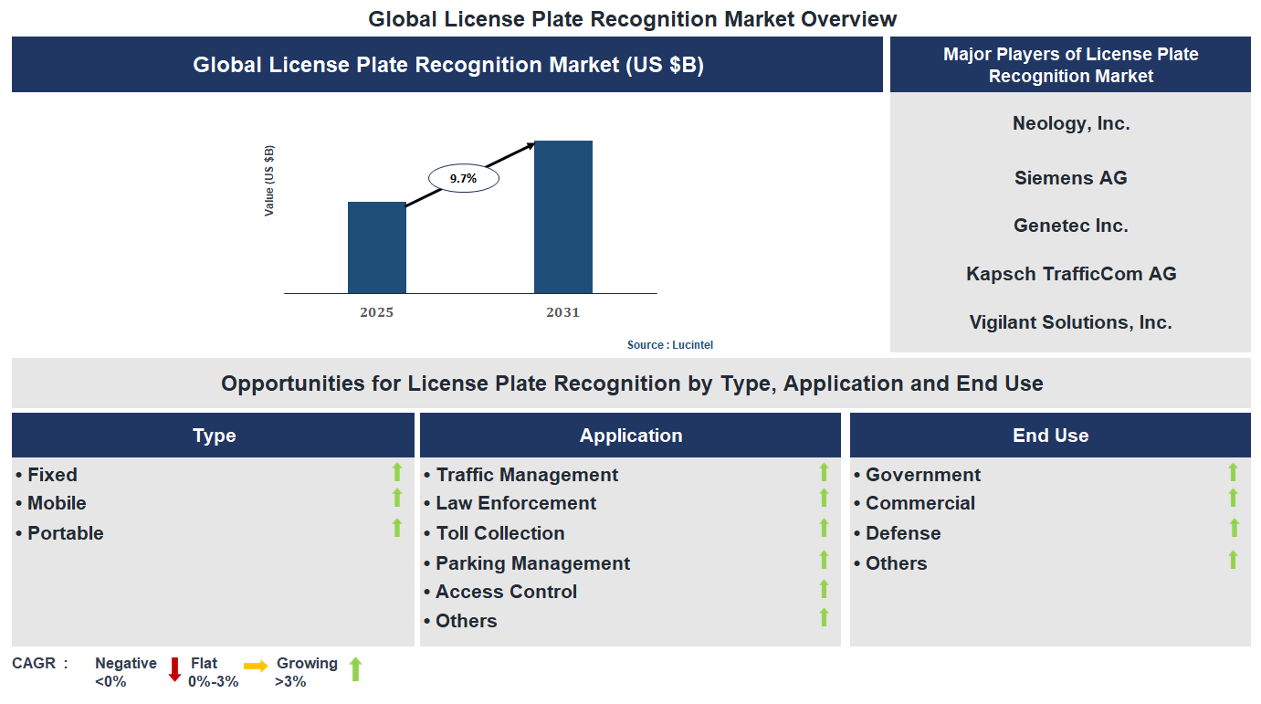Select the Major Players panel header
Image resolution: width=1261 pixels, height=704 pixels.
pyautogui.click(x=1069, y=65)
